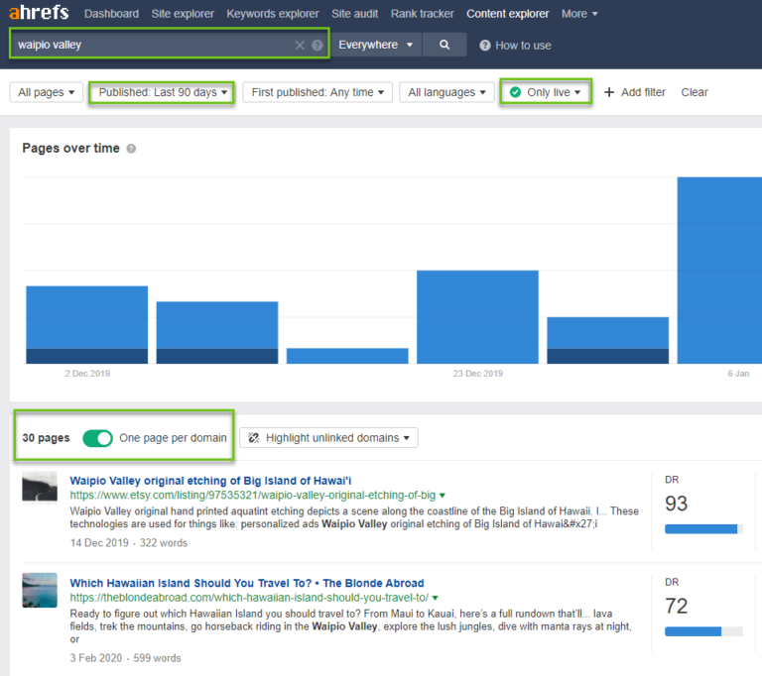Open the Everywhere search scope dropdown
762x676 pixels.
coord(376,45)
